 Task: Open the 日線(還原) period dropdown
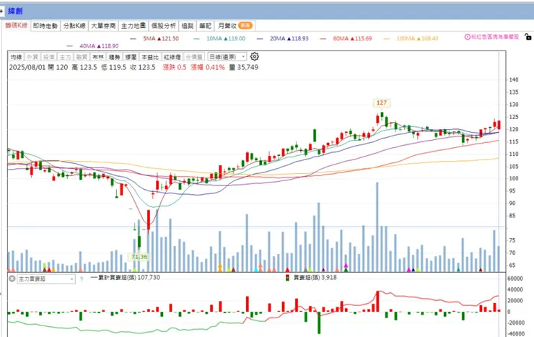point(227,57)
